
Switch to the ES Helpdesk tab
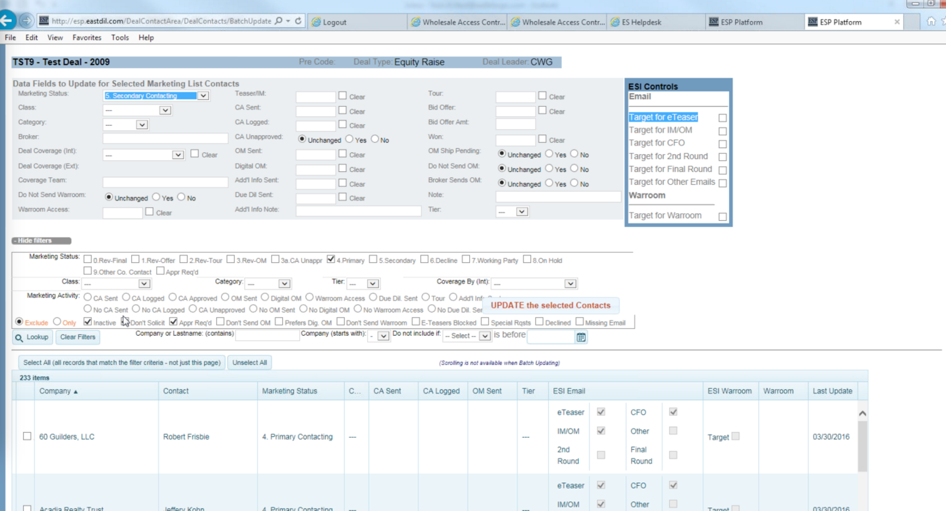(656, 22)
